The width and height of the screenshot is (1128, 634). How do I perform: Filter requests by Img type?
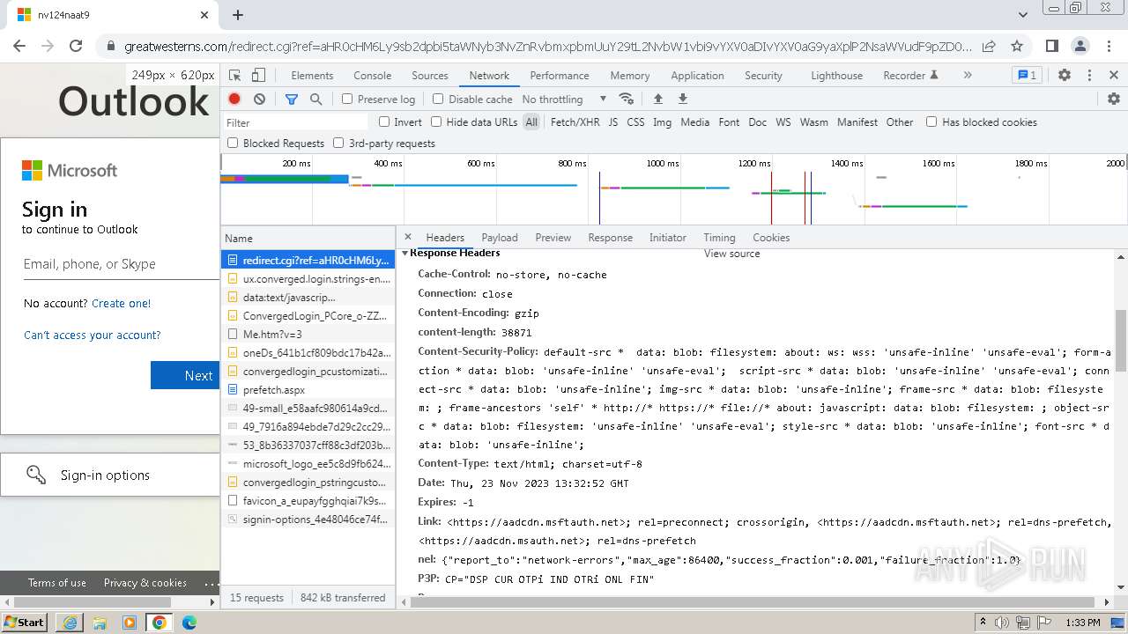(662, 122)
